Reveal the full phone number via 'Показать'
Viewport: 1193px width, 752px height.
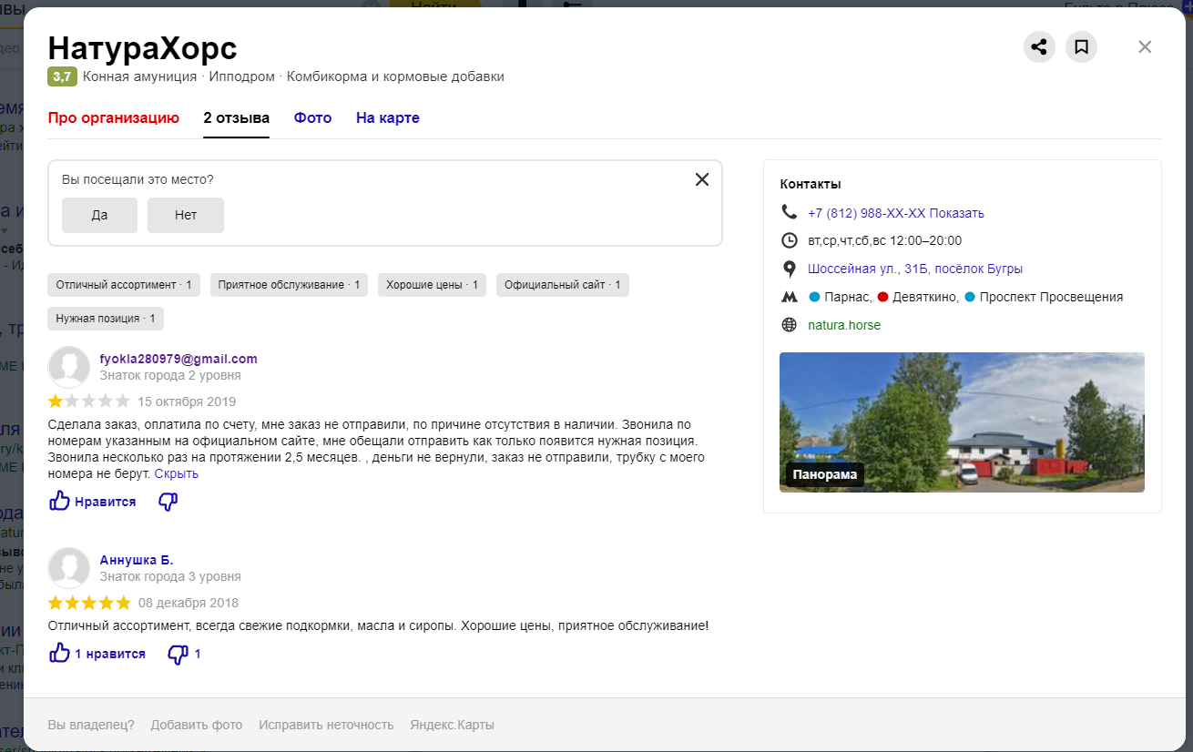click(x=956, y=213)
